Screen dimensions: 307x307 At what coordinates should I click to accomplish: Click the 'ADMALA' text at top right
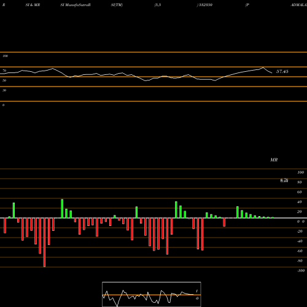click(x=298, y=5)
